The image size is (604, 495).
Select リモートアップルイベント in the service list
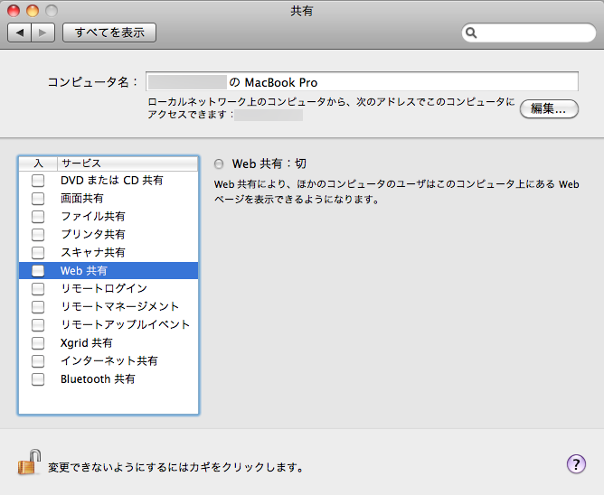pos(109,325)
